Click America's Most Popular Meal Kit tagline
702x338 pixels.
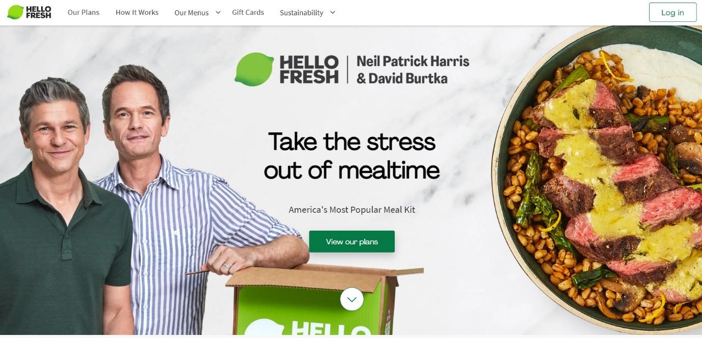[352, 210]
